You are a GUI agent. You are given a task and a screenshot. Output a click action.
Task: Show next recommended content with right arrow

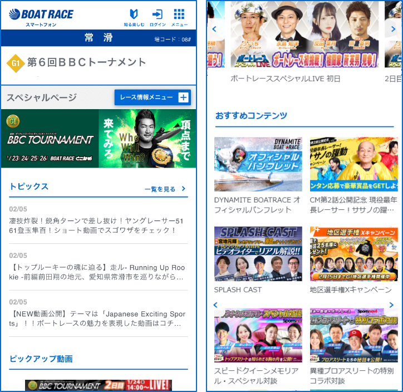pyautogui.click(x=391, y=305)
